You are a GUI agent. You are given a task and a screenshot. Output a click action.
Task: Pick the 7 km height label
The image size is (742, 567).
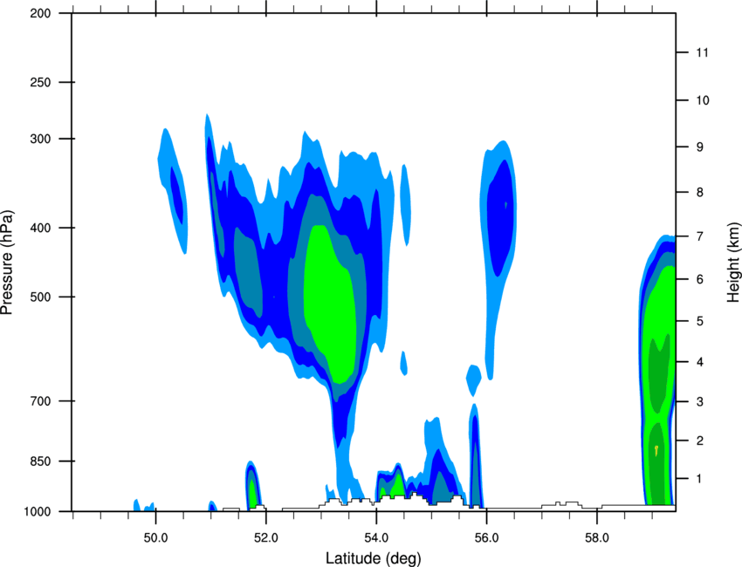[700, 236]
